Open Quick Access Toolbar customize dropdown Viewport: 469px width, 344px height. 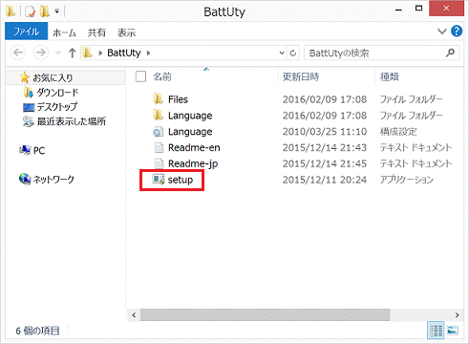pos(57,11)
